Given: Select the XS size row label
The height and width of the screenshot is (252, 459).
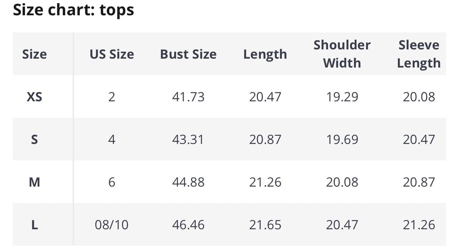Looking at the screenshot, I should click(35, 97).
